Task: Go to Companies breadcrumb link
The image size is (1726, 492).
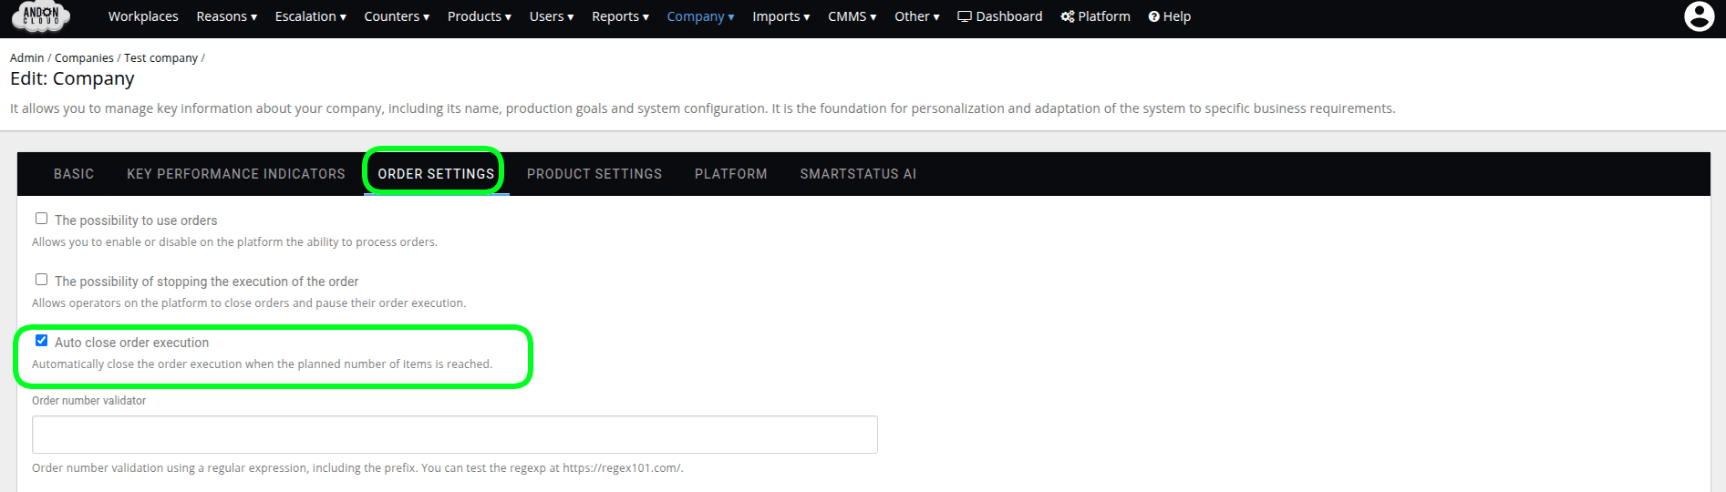Action: coord(84,57)
